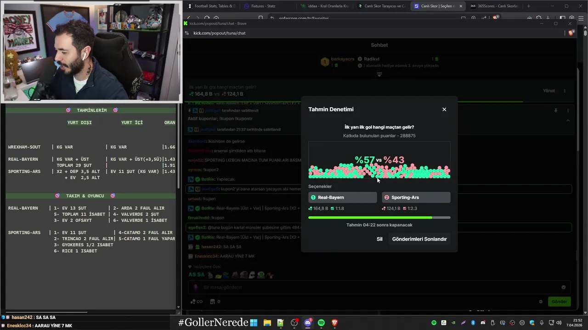Expand the chat header chevron below leaderboard
The image size is (588, 330).
tap(379, 74)
